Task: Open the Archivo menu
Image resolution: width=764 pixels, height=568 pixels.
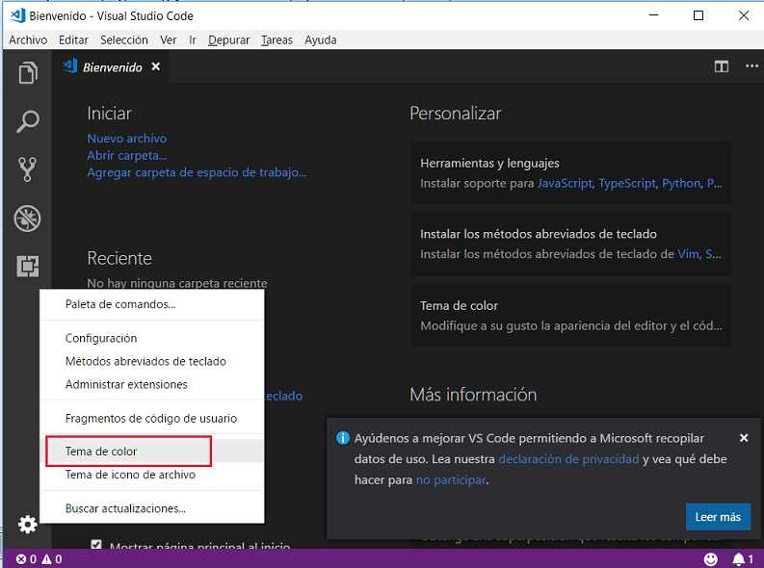Action: pyautogui.click(x=28, y=39)
